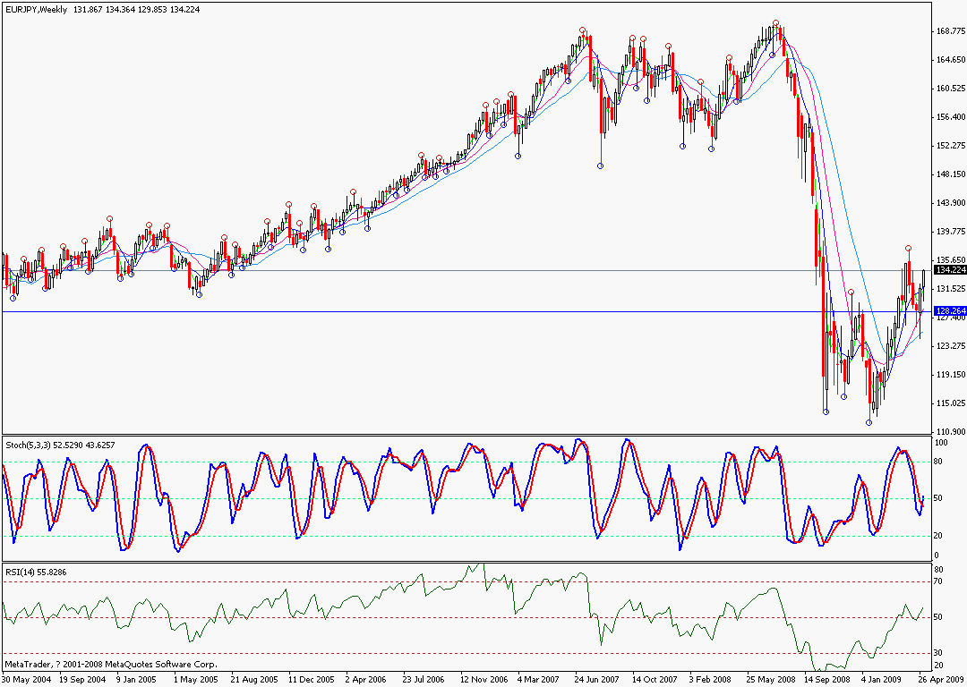The image size is (967, 687).
Task: Click the blue fractal marker below the lowest candle
Action: pyautogui.click(x=869, y=423)
